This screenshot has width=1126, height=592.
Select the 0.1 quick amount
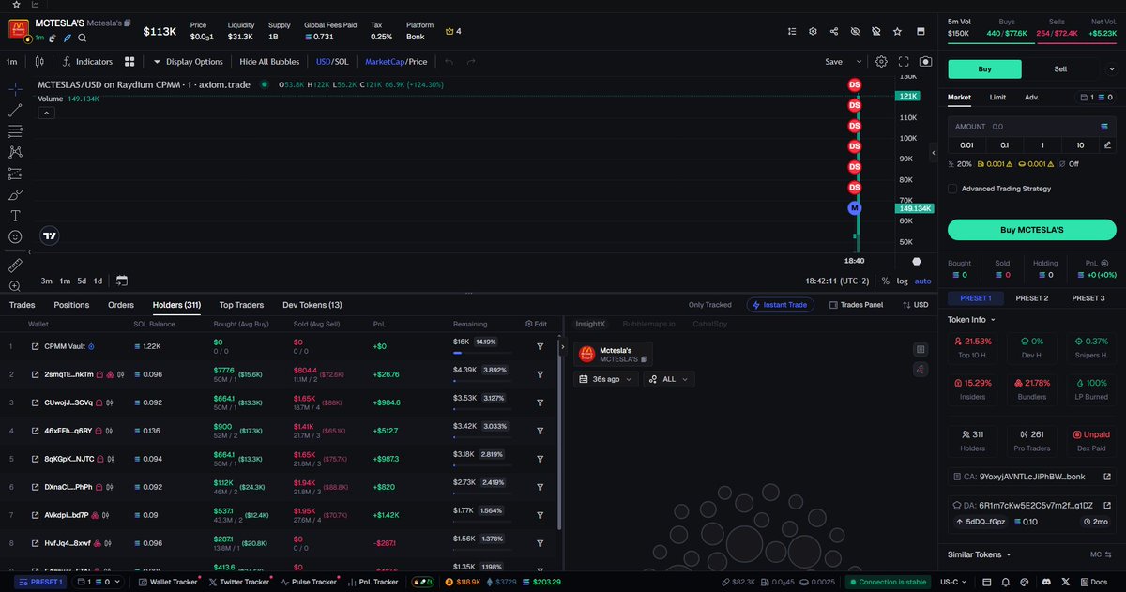pos(1004,144)
